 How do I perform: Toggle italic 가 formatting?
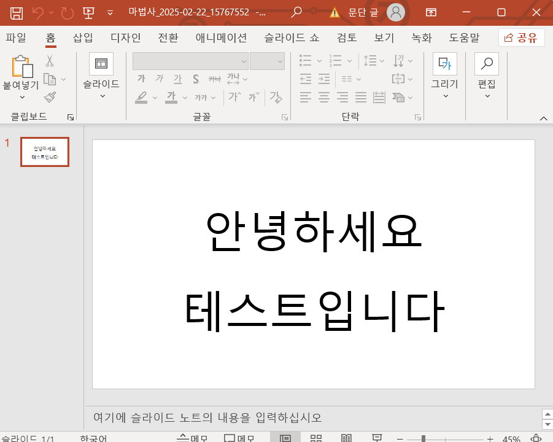pos(160,79)
